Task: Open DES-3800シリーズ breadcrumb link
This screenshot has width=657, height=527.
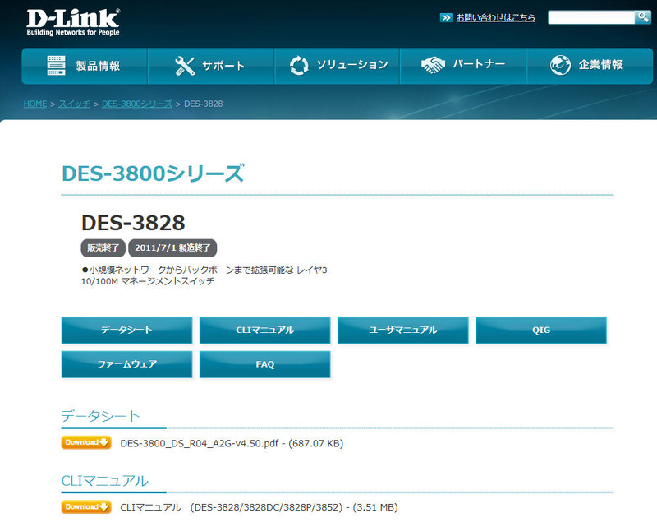Action: [137, 104]
